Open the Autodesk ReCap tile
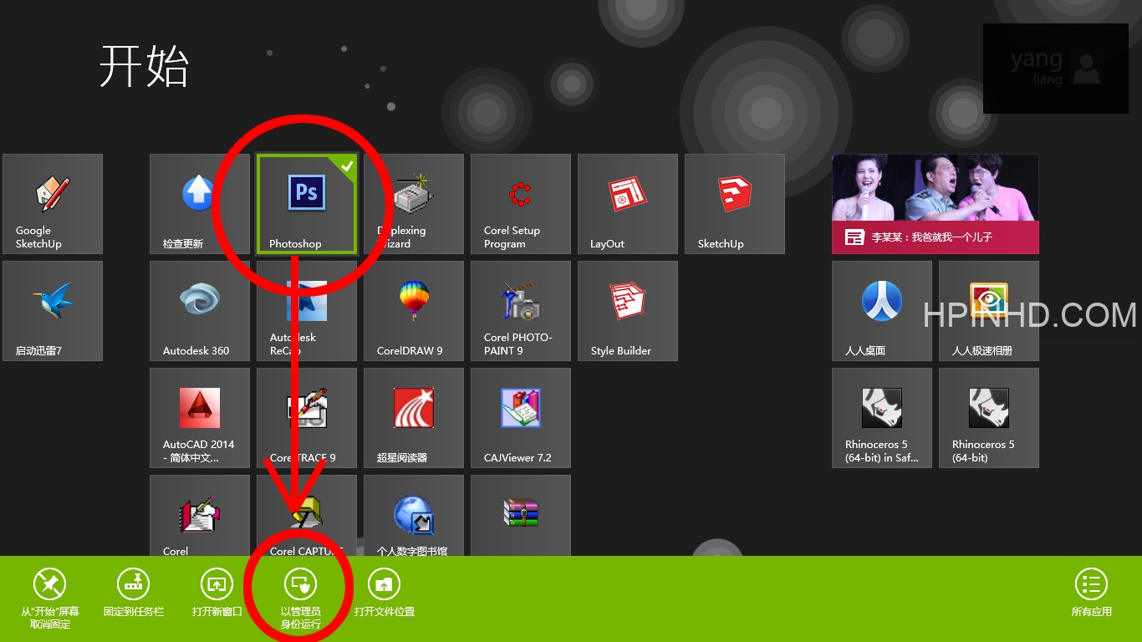 (307, 311)
